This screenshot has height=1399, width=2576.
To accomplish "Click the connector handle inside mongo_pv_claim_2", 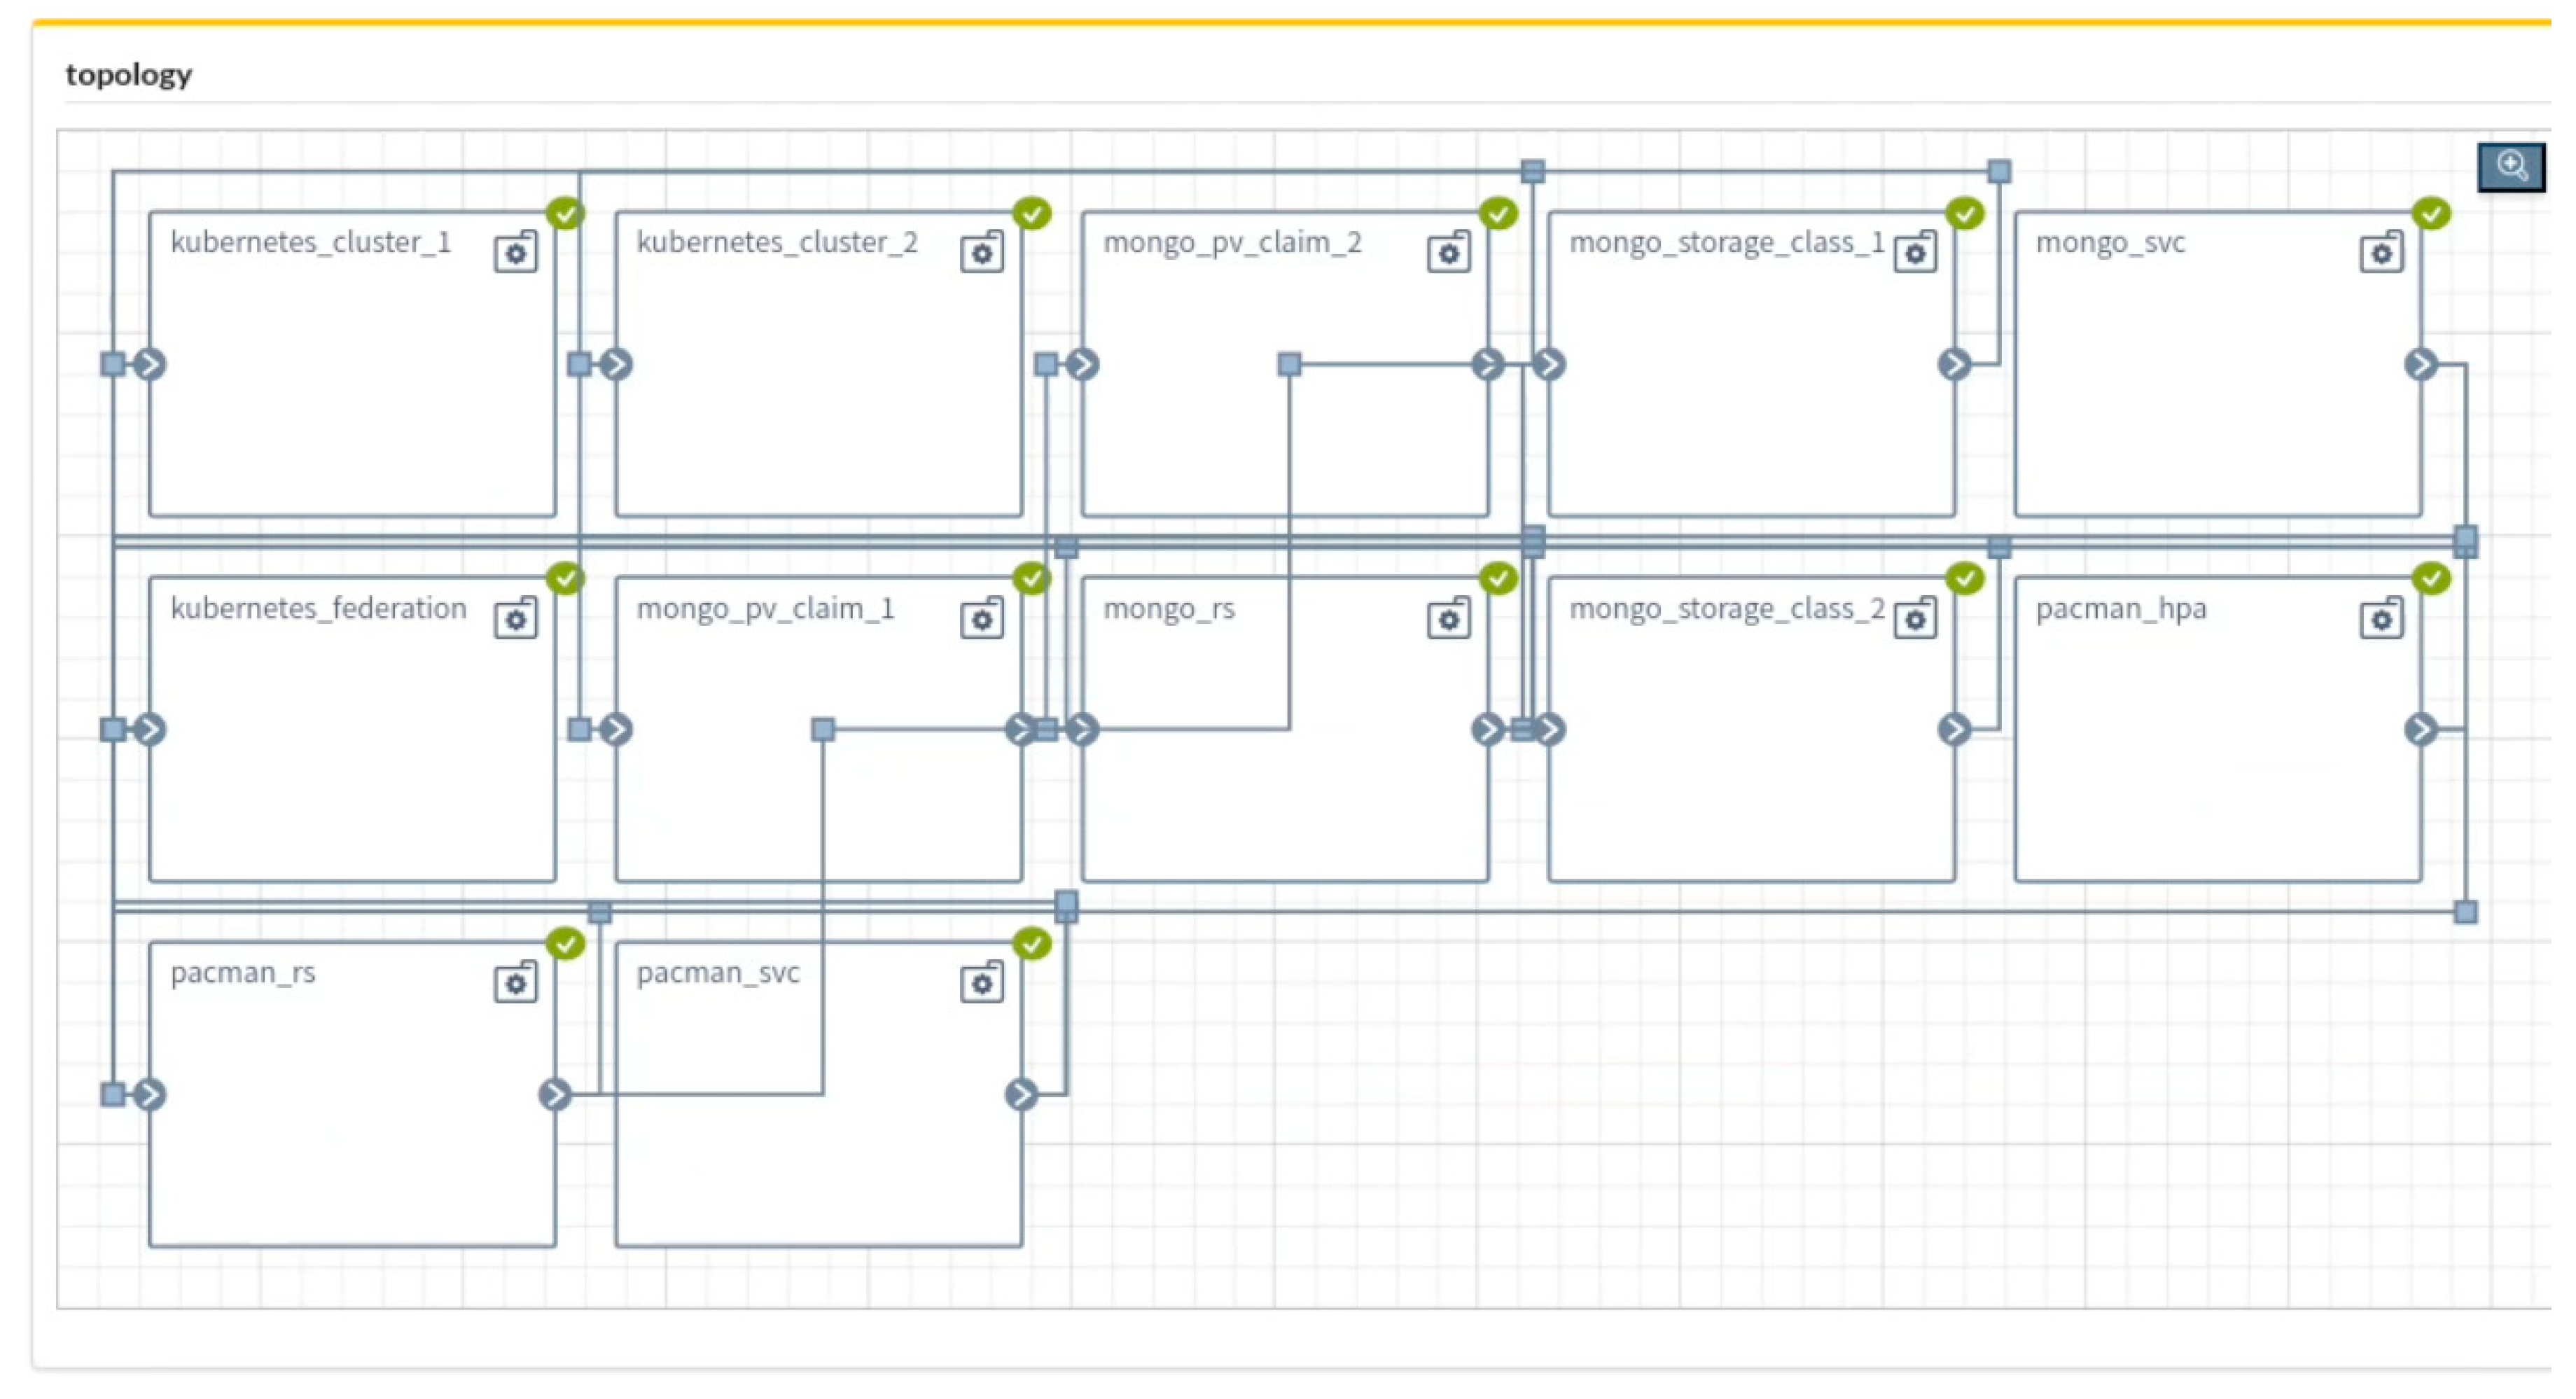I will [1289, 364].
